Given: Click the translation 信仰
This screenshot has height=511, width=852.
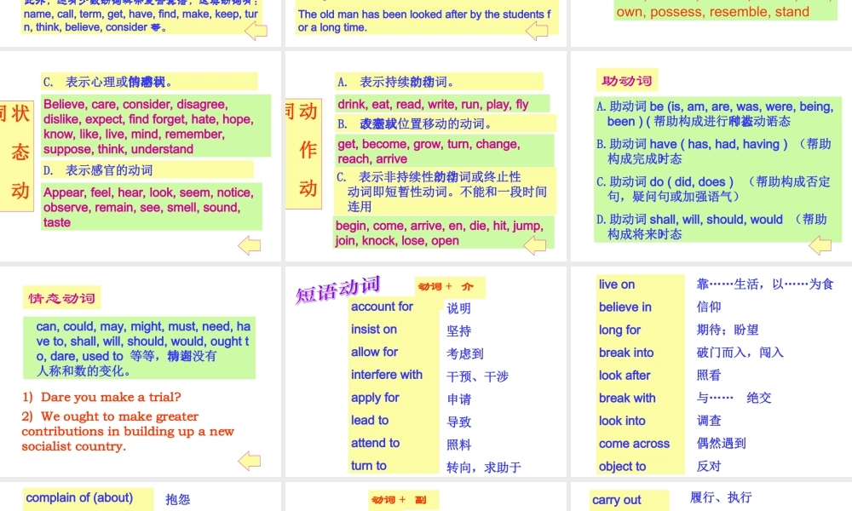Looking at the screenshot, I should 709,307.
